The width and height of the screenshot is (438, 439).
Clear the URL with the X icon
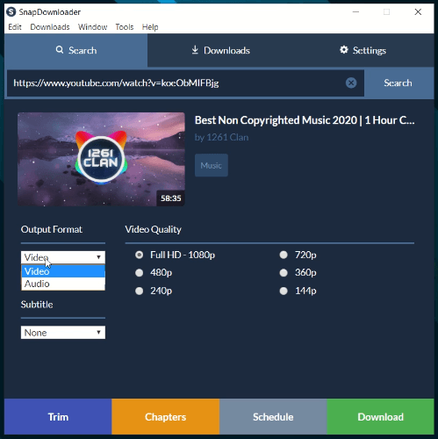click(x=351, y=83)
